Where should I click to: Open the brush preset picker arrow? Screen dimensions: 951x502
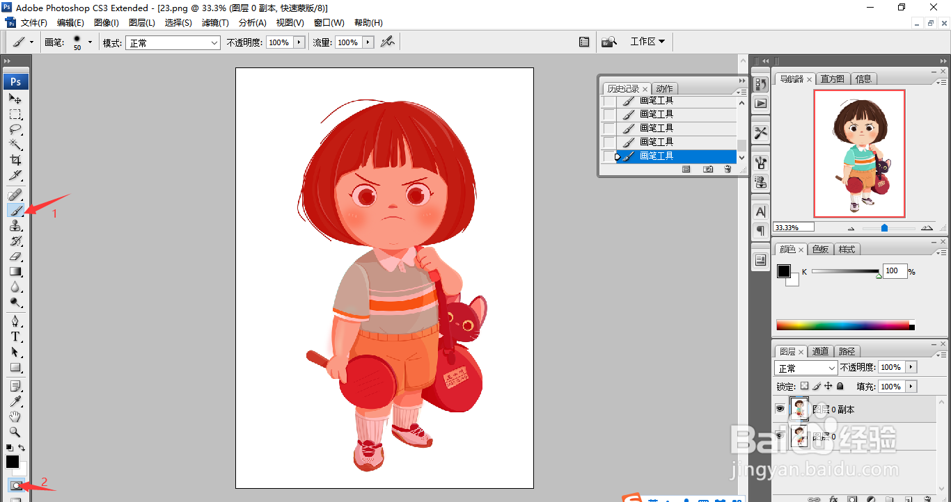click(90, 42)
